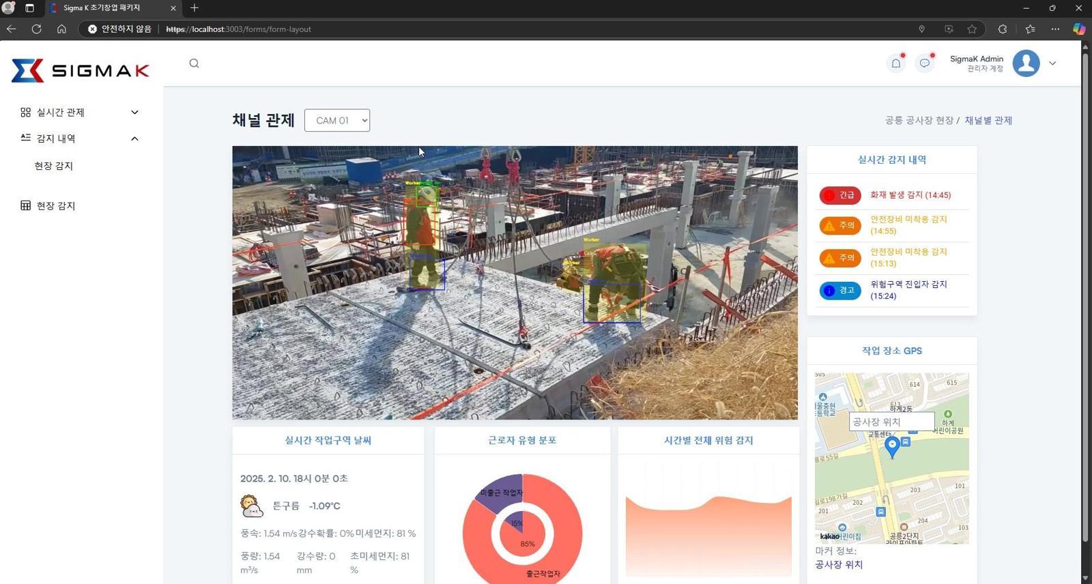1092x584 pixels.
Task: Click the red 긴급 alert badge
Action: (x=840, y=195)
